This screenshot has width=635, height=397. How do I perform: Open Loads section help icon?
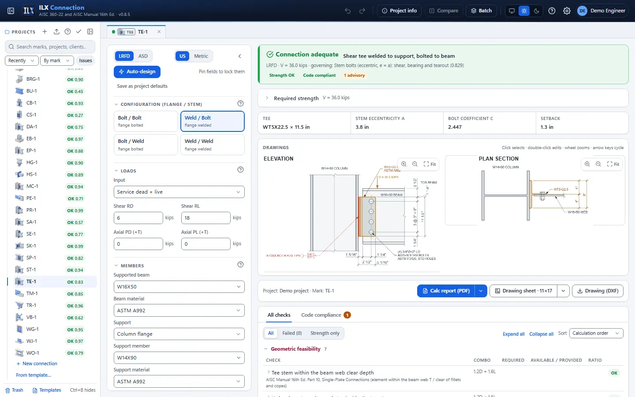point(240,170)
